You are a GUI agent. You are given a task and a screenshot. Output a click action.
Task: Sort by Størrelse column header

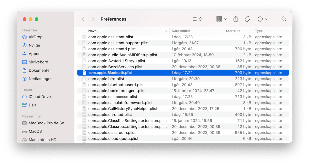point(233,31)
